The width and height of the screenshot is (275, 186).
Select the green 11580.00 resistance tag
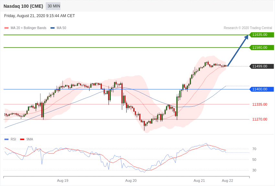tap(261, 47)
